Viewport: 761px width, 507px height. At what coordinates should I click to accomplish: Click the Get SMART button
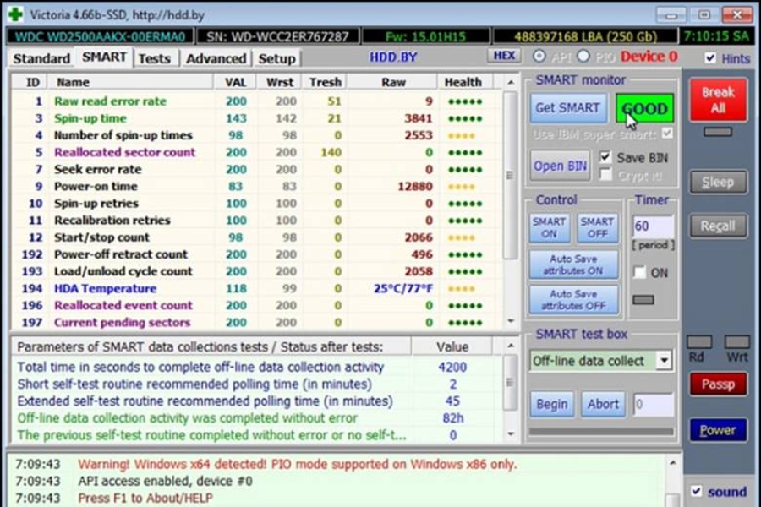[567, 108]
